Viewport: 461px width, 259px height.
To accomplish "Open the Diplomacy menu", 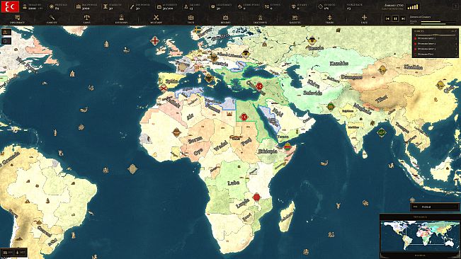I will (17, 19).
